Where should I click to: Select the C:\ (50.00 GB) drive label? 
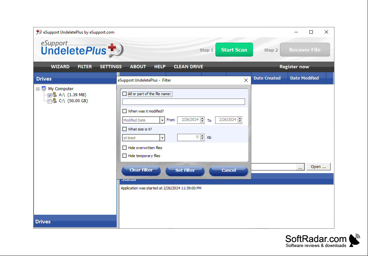pyautogui.click(x=73, y=101)
